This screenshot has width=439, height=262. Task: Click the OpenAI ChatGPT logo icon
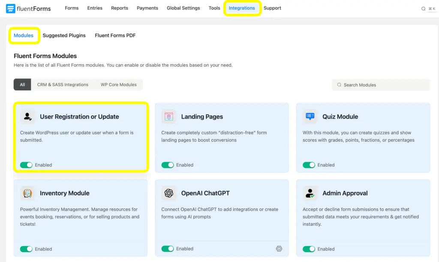(169, 193)
